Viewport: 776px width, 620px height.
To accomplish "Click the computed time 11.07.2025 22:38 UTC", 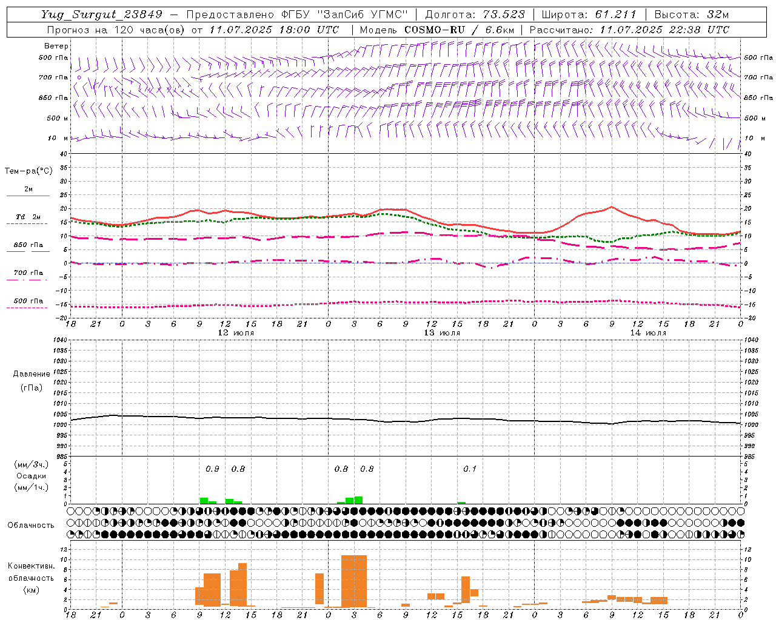I will coord(664,30).
